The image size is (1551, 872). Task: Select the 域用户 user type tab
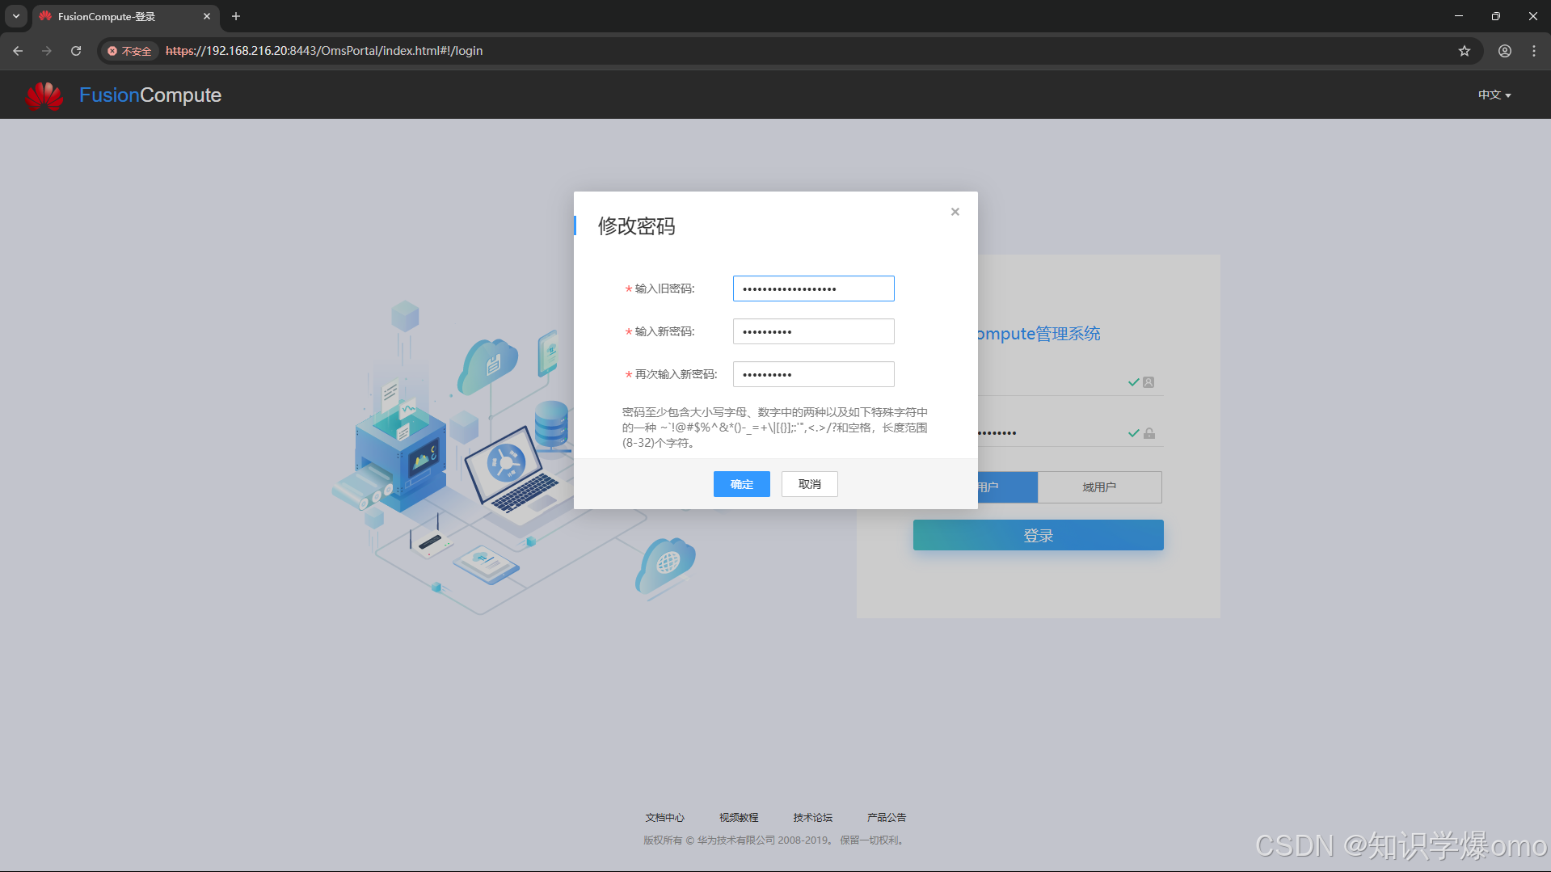[1099, 487]
